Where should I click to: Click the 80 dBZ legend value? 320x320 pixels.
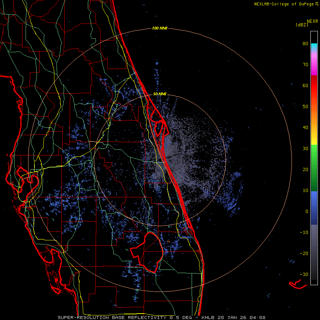(x=305, y=44)
